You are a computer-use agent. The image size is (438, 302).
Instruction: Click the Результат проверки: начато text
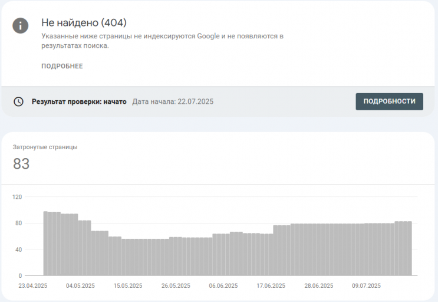click(x=79, y=101)
